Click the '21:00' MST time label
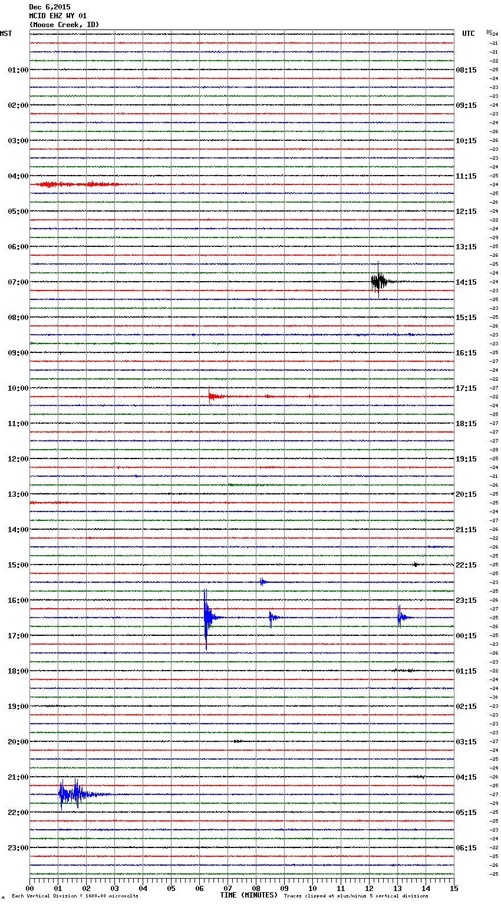 point(18,777)
